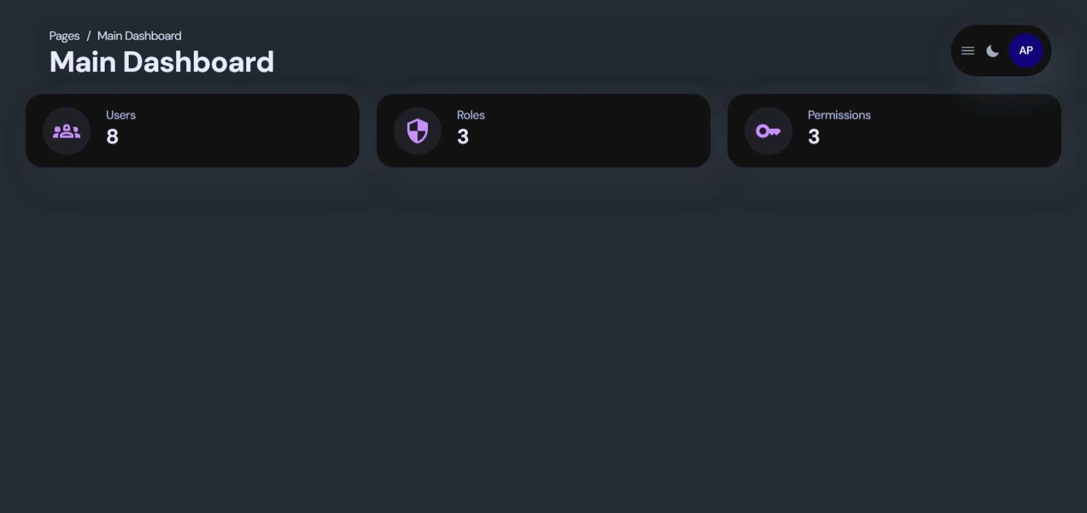Image resolution: width=1087 pixels, height=513 pixels.
Task: Click the number 3 under Permissions
Action: tap(814, 137)
